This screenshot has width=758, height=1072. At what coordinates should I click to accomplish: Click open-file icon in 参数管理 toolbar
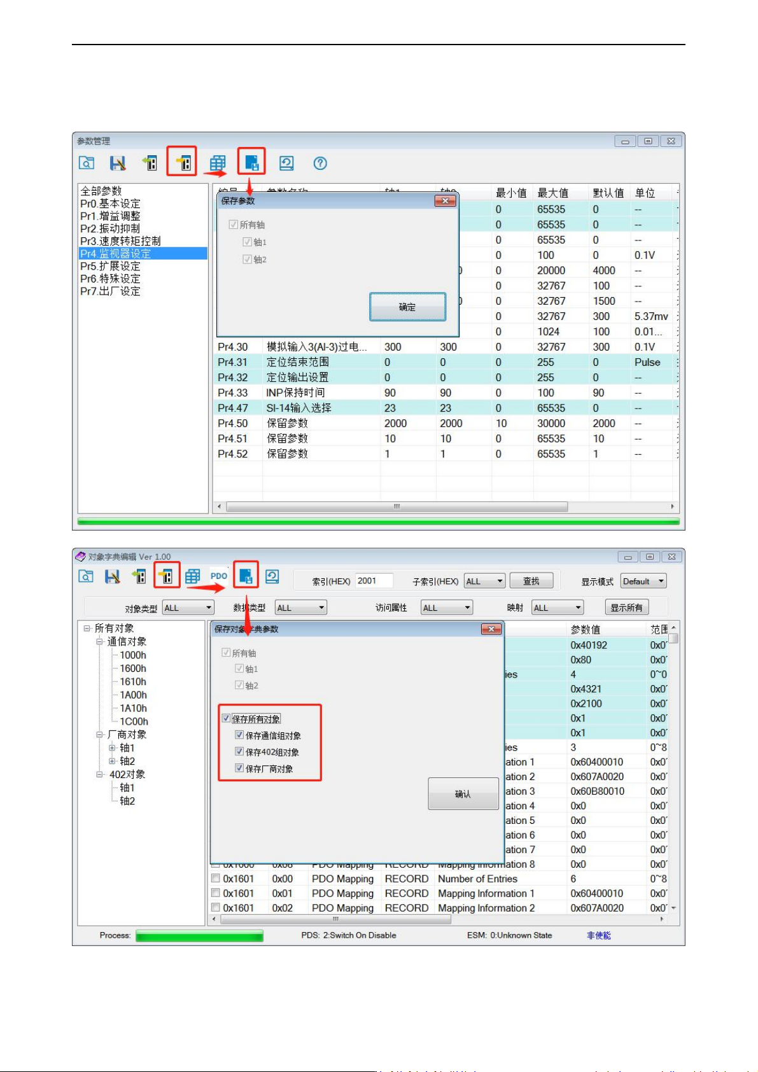(x=87, y=163)
